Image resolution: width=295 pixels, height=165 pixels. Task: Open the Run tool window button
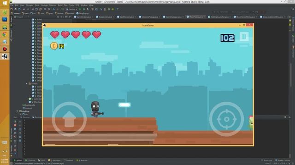click(18, 160)
